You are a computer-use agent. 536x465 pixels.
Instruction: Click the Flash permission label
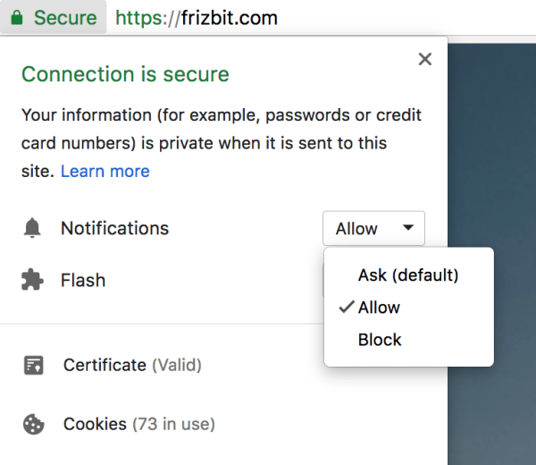(83, 281)
